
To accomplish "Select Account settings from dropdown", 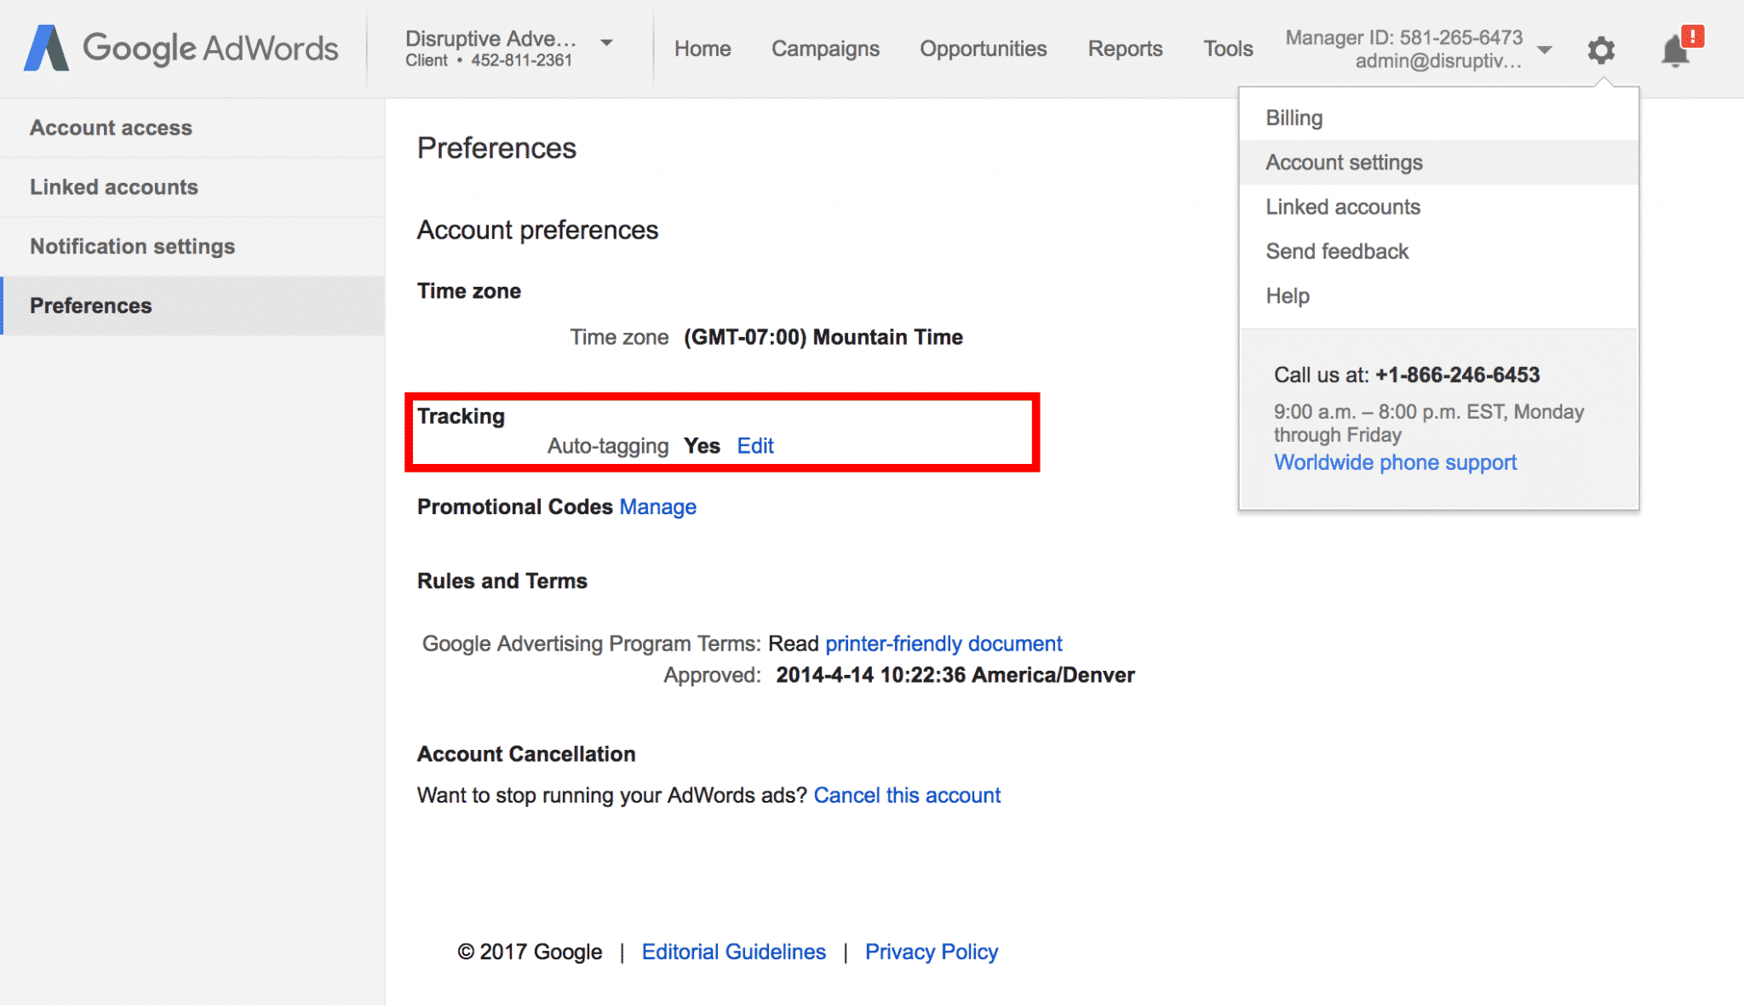I will [1344, 162].
